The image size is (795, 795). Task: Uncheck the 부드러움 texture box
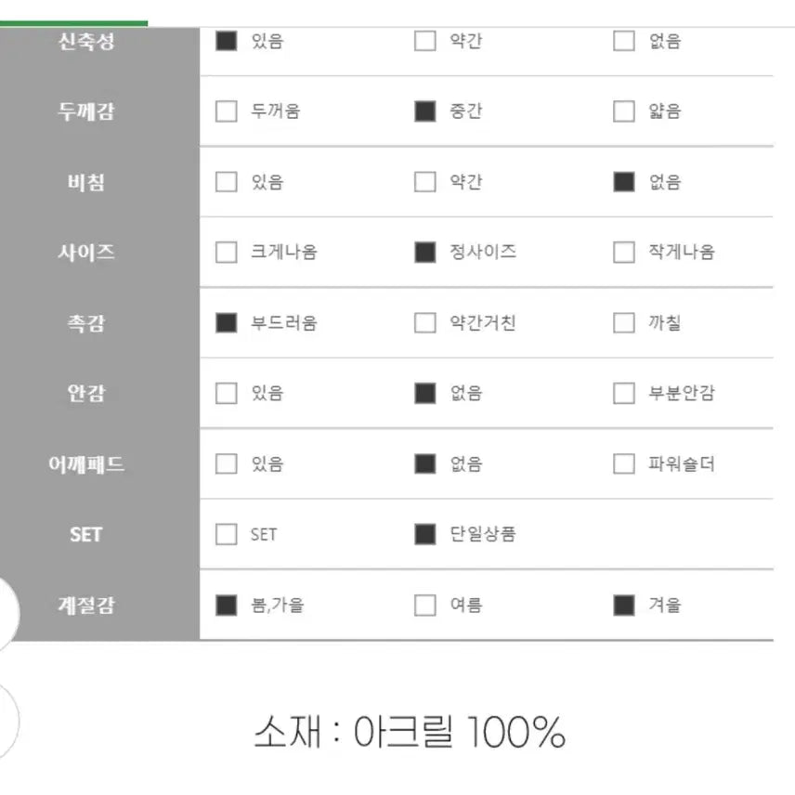click(x=226, y=323)
